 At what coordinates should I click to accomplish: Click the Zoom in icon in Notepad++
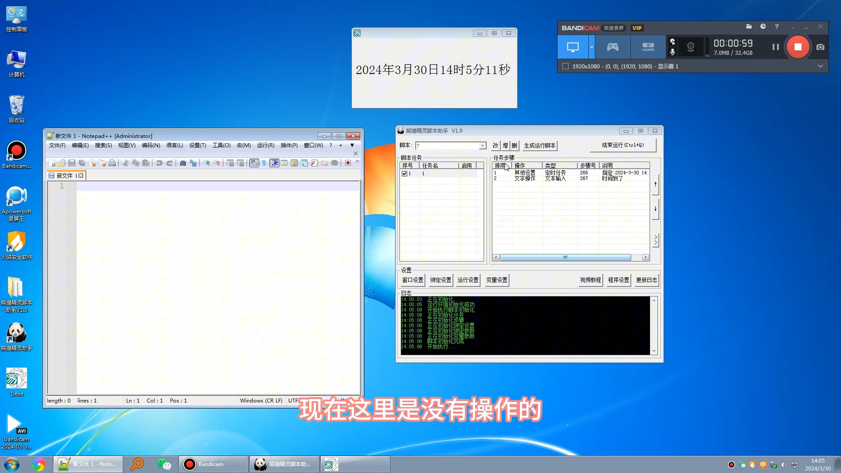(207, 163)
